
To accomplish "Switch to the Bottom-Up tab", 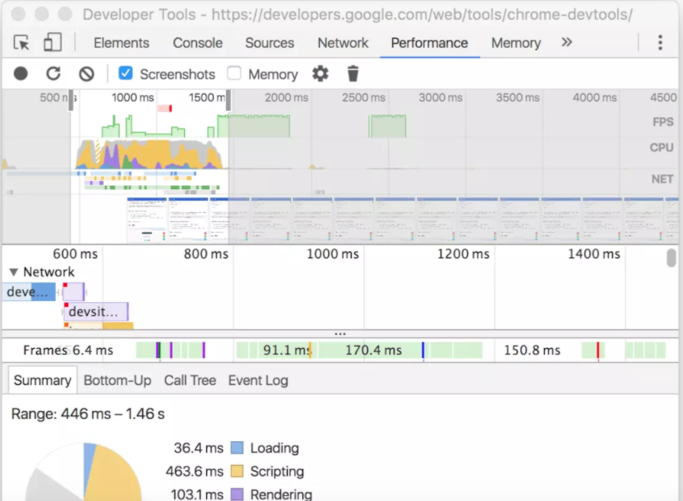I will (x=118, y=380).
